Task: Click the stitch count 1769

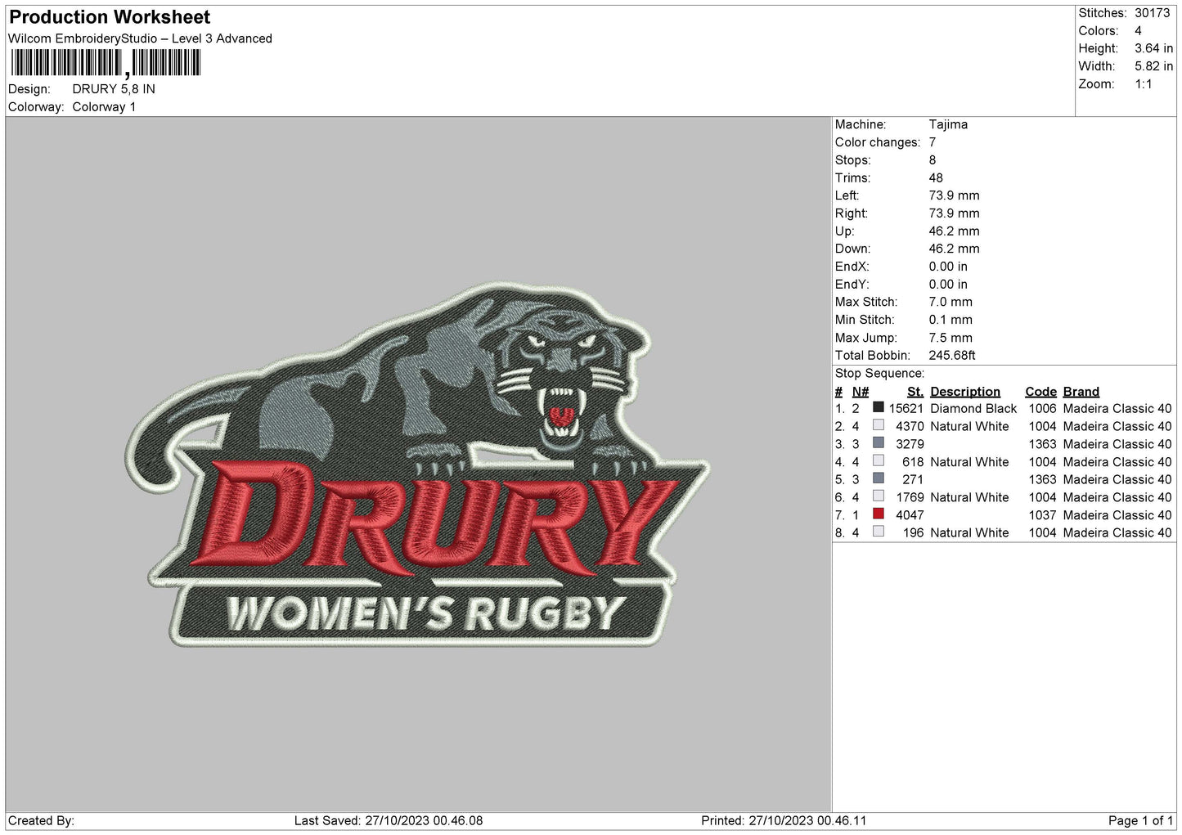Action: [910, 497]
